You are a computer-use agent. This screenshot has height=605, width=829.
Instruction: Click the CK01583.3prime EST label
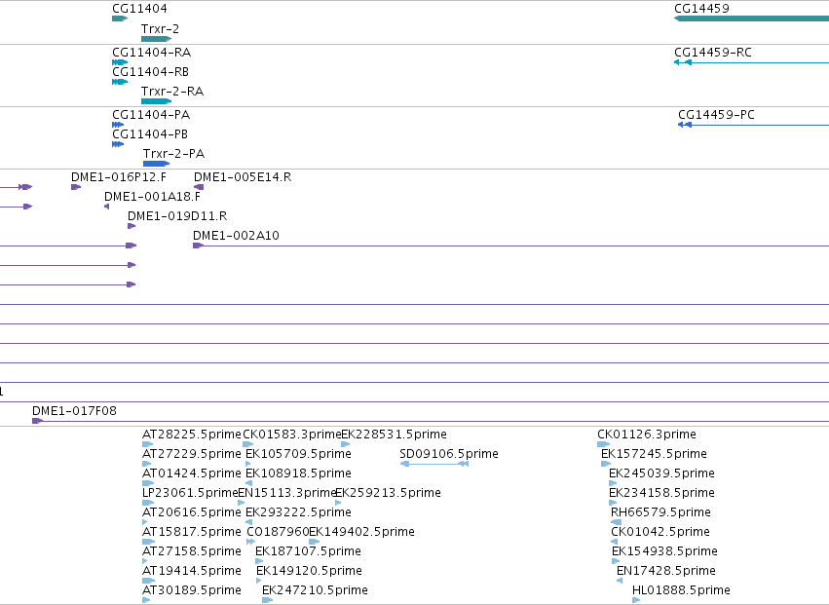pyautogui.click(x=292, y=435)
